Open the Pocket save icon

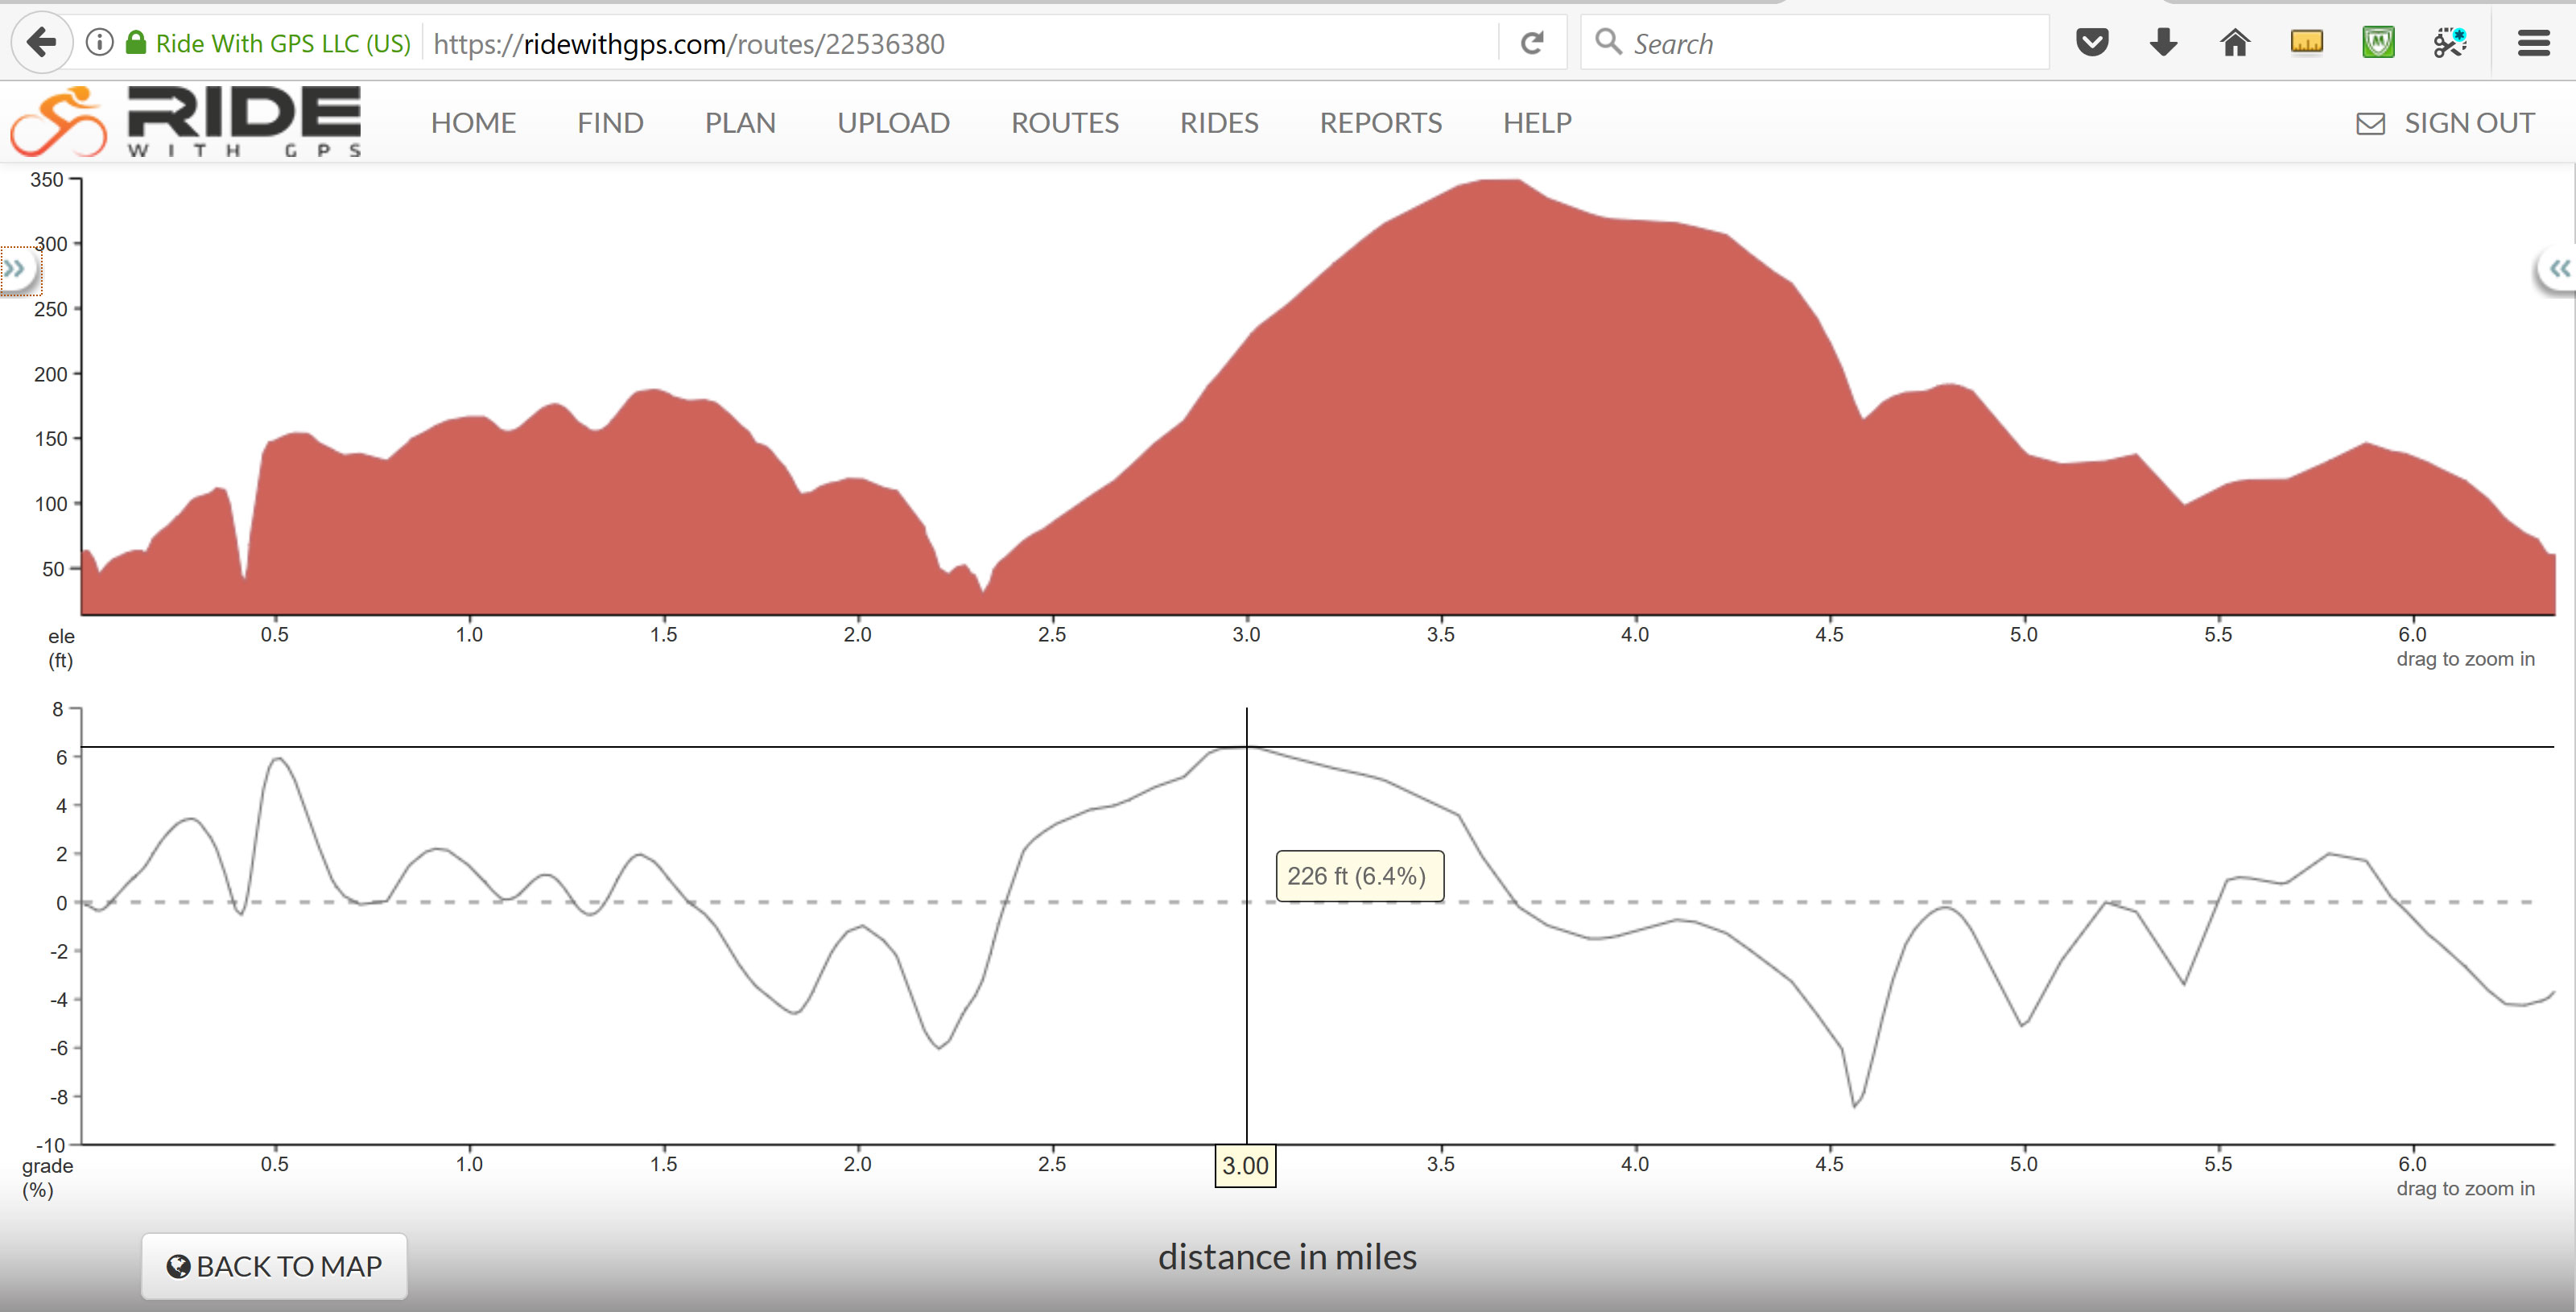click(x=2091, y=43)
